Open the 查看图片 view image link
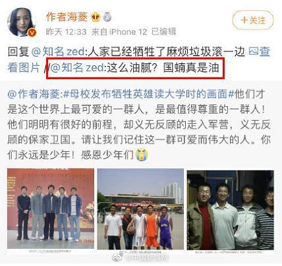282x266 pixels. (x=139, y=59)
